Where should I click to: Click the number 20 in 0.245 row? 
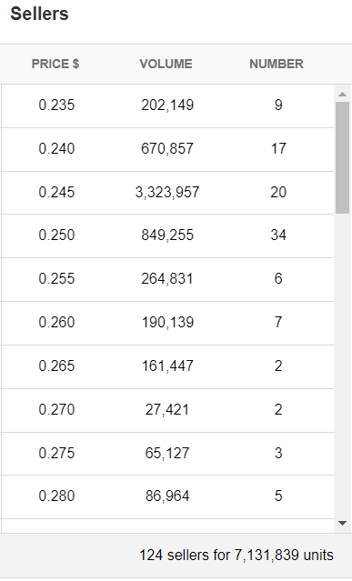[278, 193]
